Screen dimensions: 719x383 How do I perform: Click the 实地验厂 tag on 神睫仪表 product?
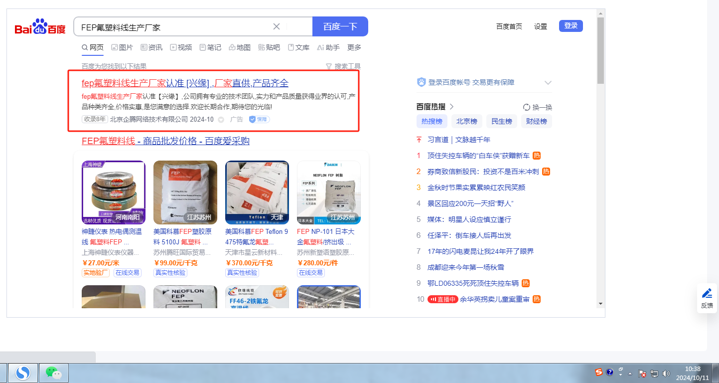pyautogui.click(x=96, y=273)
